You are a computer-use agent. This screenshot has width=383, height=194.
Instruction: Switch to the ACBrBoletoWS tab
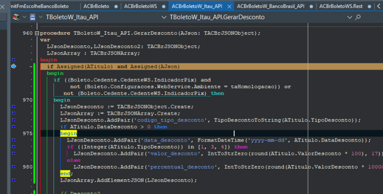140,6
